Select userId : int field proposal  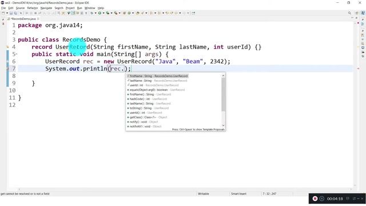click(153, 85)
